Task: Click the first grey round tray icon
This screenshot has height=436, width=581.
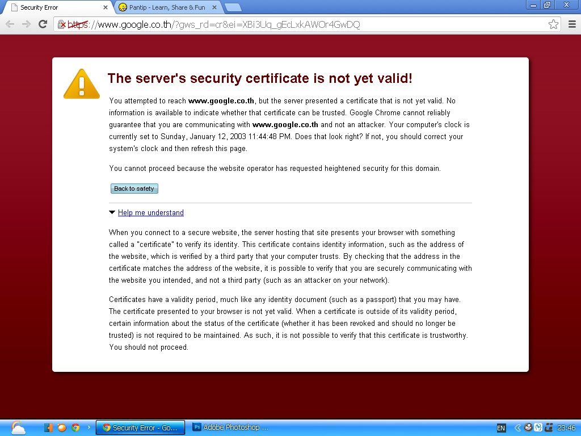Action: [528, 427]
